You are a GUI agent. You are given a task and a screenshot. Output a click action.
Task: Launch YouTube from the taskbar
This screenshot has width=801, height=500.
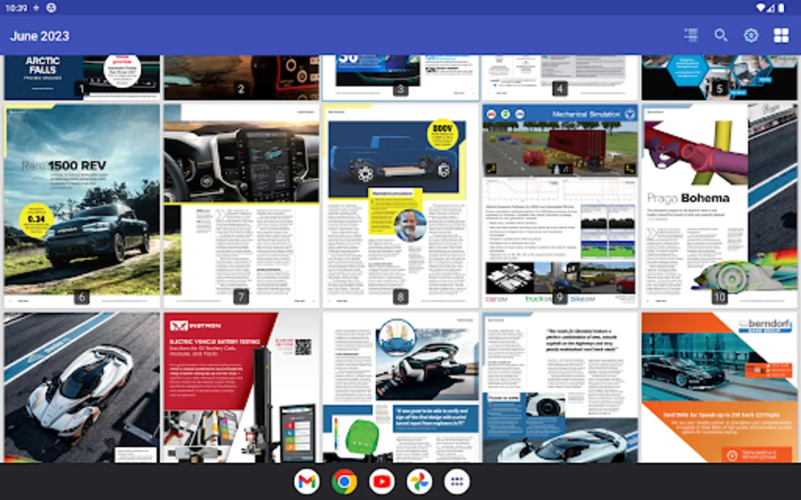382,482
